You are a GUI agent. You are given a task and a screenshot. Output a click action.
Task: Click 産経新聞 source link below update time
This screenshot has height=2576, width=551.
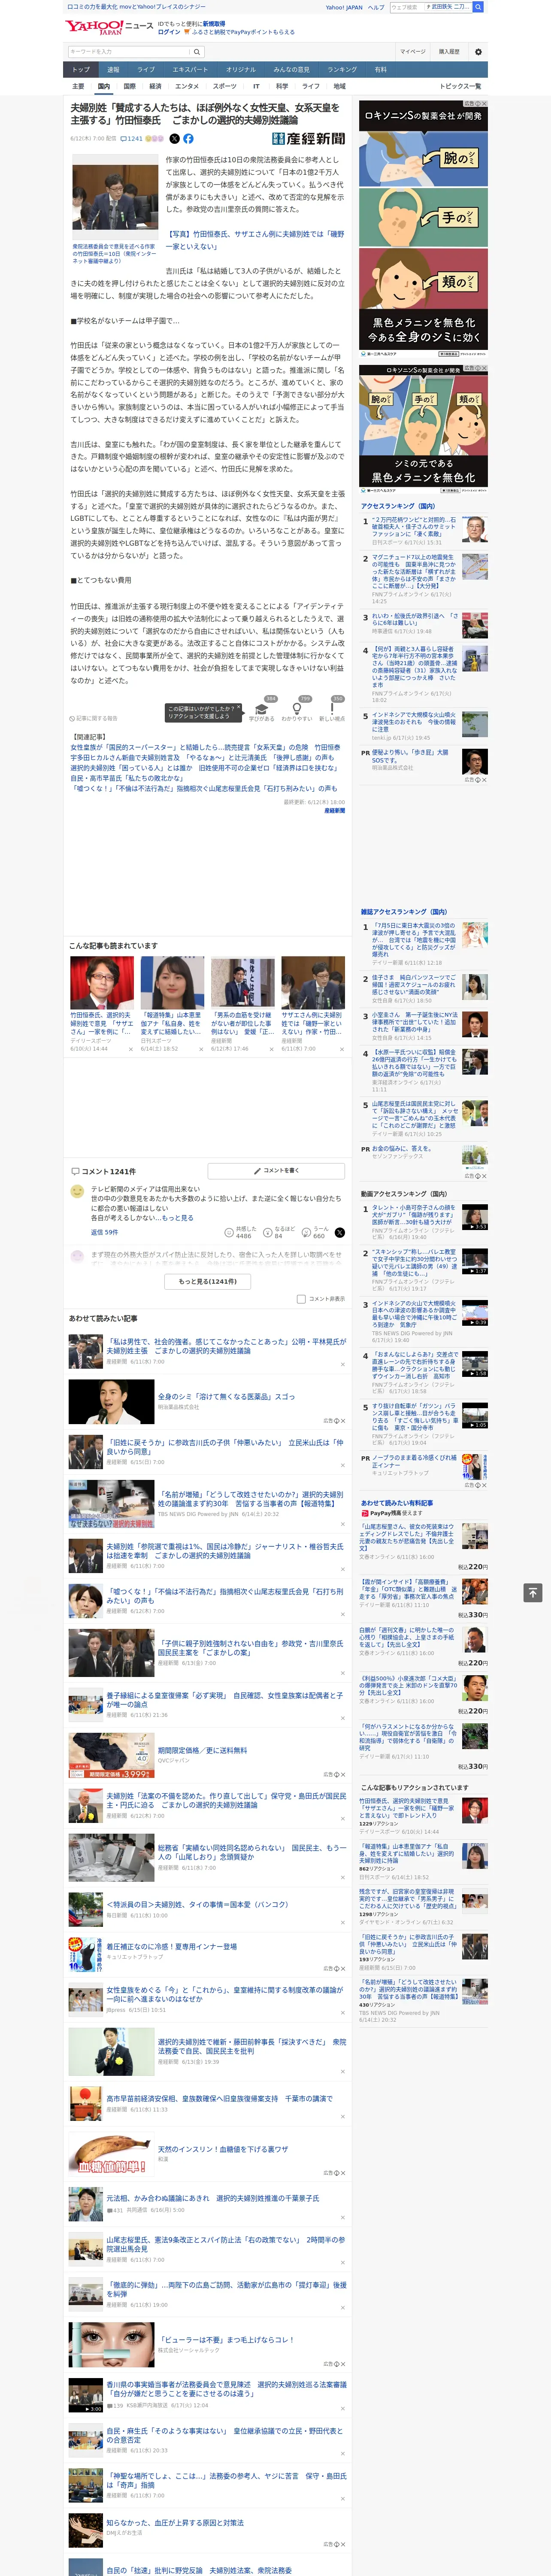334,811
